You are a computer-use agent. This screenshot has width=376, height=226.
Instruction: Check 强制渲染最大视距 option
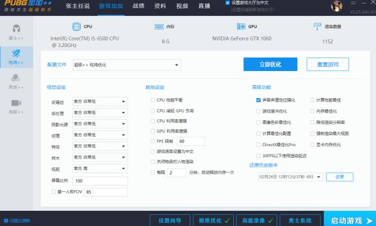pos(312,133)
